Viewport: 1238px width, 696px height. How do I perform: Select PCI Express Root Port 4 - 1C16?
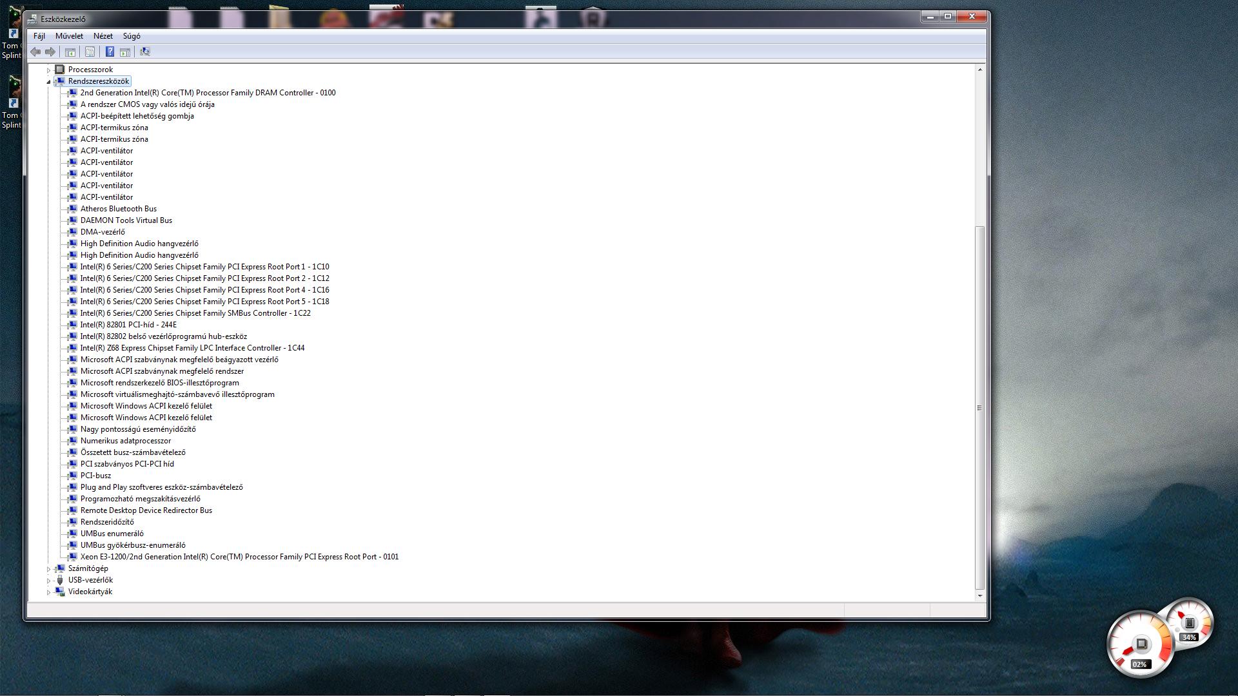point(205,290)
